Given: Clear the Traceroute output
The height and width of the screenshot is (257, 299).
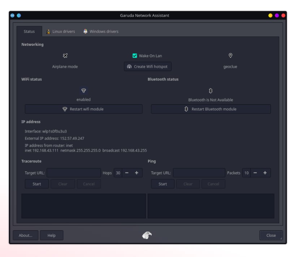Looking at the screenshot, I should [x=63, y=184].
